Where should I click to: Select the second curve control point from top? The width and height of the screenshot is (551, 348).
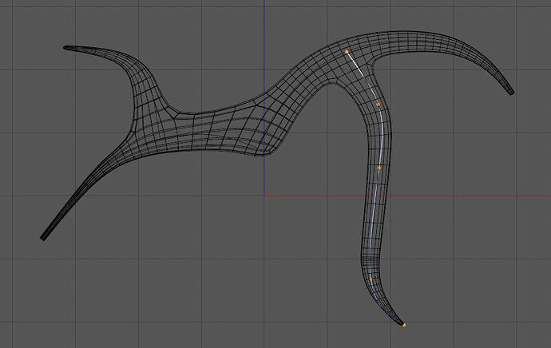point(378,105)
